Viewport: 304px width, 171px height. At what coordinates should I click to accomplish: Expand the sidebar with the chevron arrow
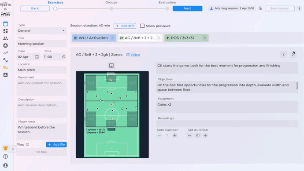coord(13,149)
